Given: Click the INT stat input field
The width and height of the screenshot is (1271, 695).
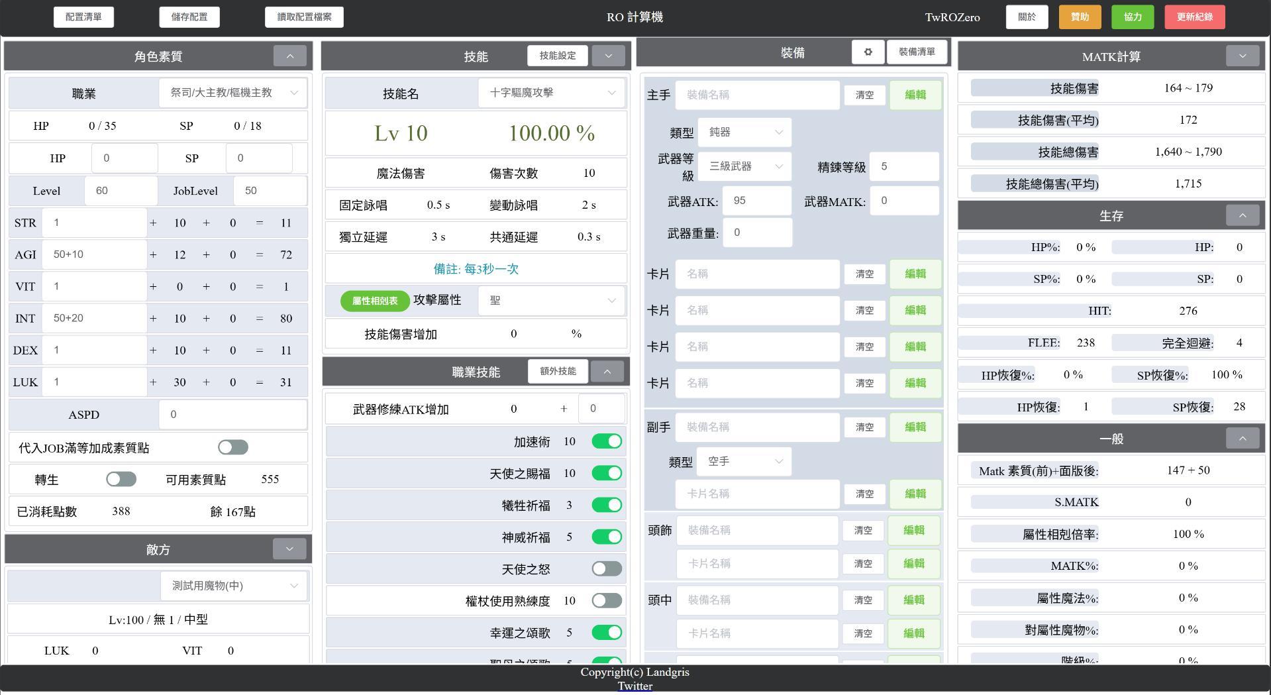Looking at the screenshot, I should [x=94, y=318].
